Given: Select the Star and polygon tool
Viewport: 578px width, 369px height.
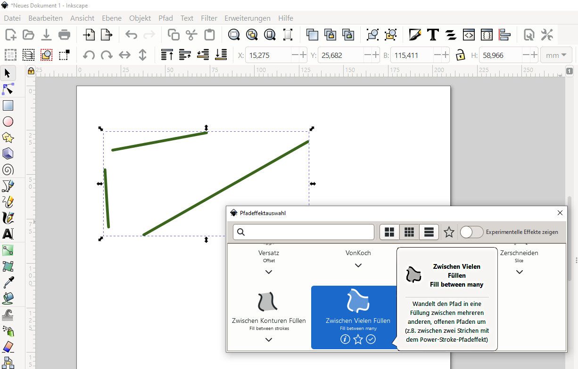Looking at the screenshot, I should pos(8,137).
